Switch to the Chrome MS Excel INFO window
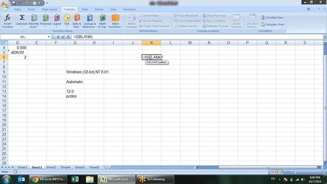This screenshot has width=327, height=184. point(49,179)
